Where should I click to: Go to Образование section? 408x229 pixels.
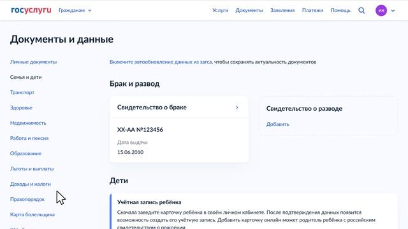click(25, 153)
